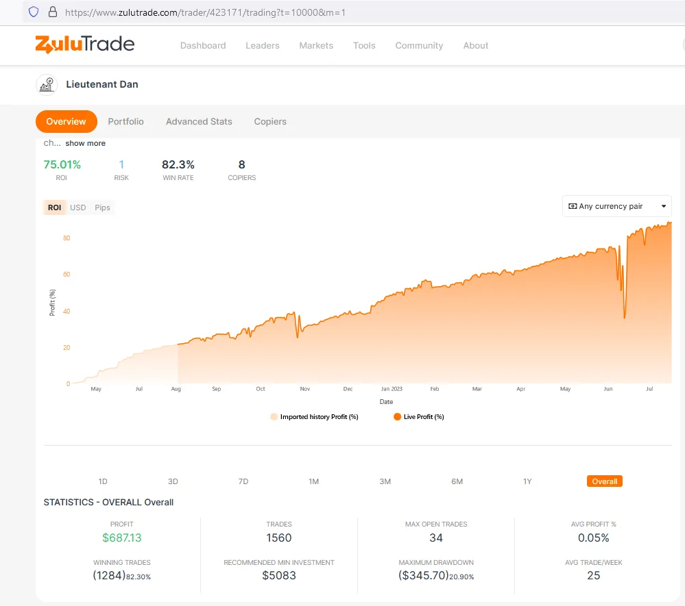This screenshot has height=606, width=685.
Task: Click the (1284) winning trades value
Action: tap(109, 575)
